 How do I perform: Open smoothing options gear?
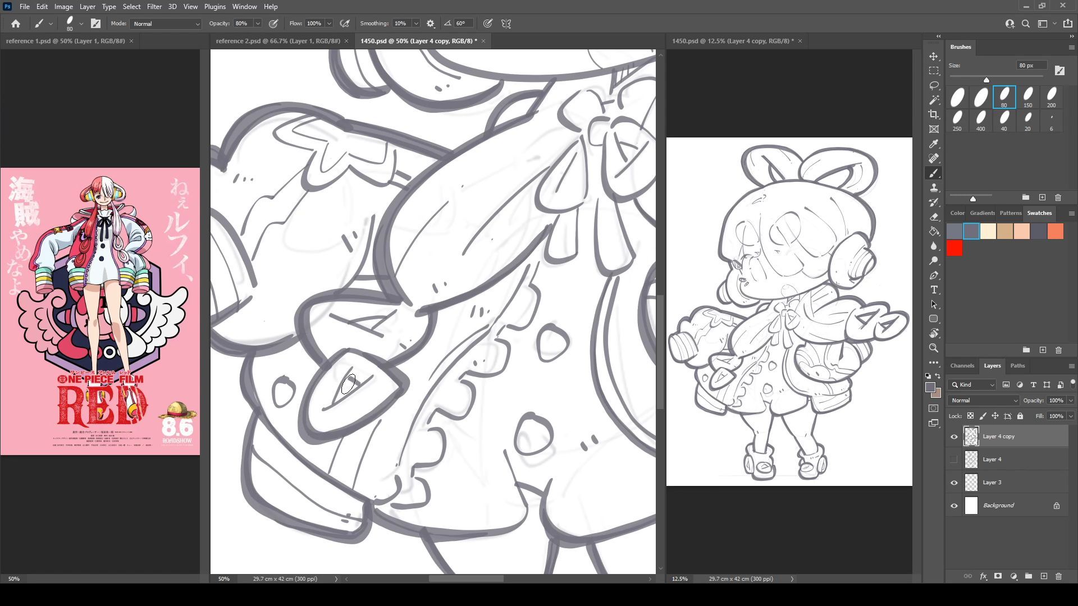pos(431,24)
